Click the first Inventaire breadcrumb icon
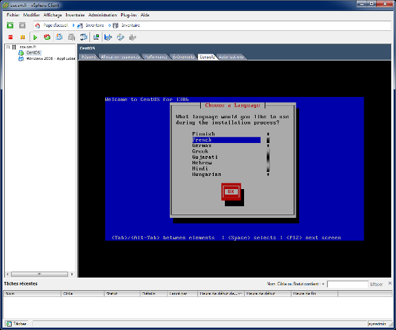Viewport: 396px width, 330px height. coord(80,25)
